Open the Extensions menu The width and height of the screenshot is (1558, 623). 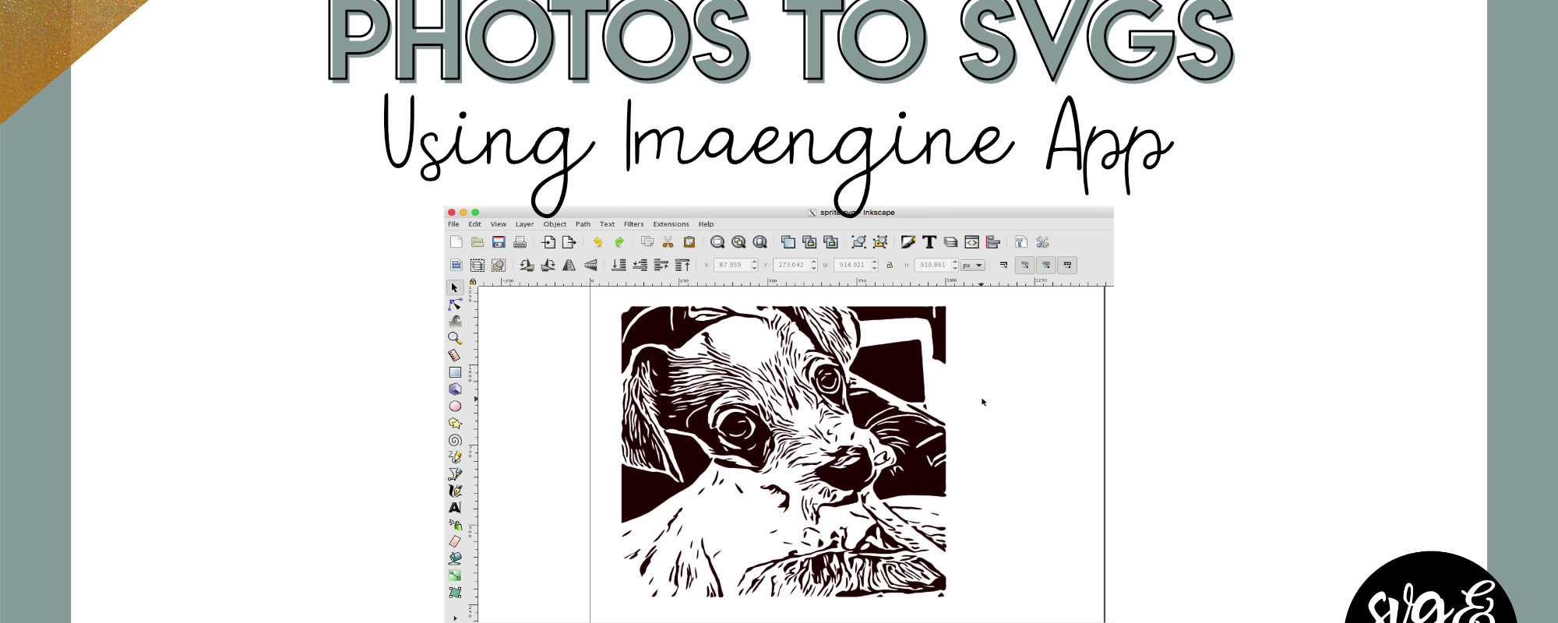click(x=671, y=224)
